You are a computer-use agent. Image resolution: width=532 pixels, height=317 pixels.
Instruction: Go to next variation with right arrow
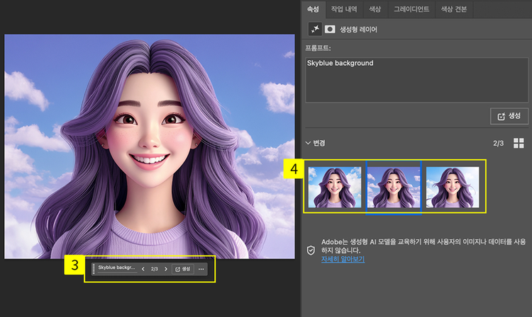[x=166, y=269]
